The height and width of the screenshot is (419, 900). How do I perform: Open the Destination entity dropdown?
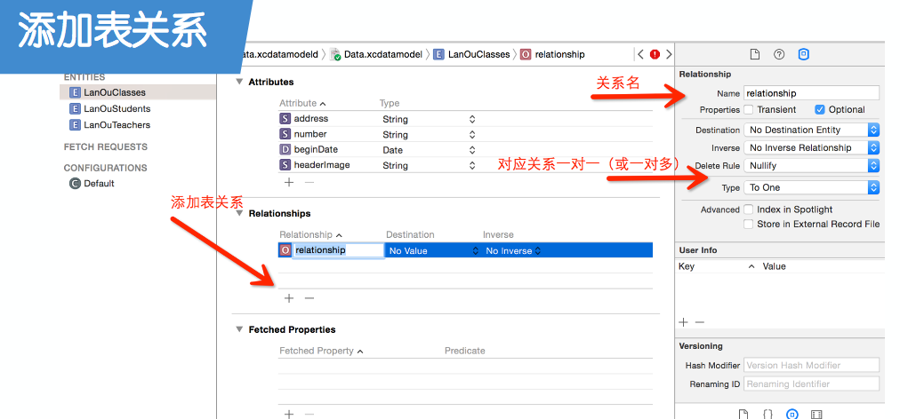[811, 130]
